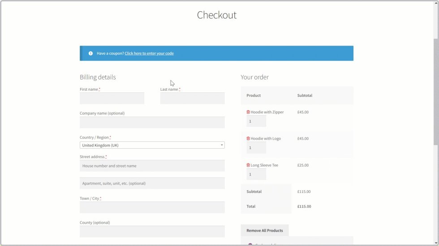439x246 pixels.
Task: Open the Country / Region dropdown
Action: coord(152,145)
